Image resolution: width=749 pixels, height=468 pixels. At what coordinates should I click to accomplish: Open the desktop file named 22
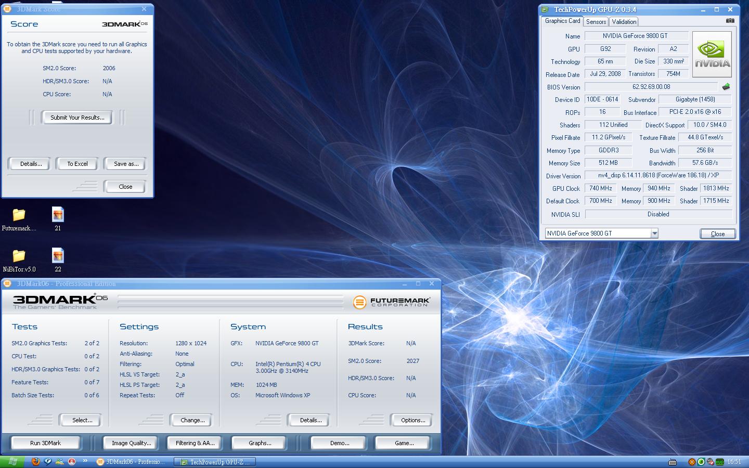pos(58,260)
